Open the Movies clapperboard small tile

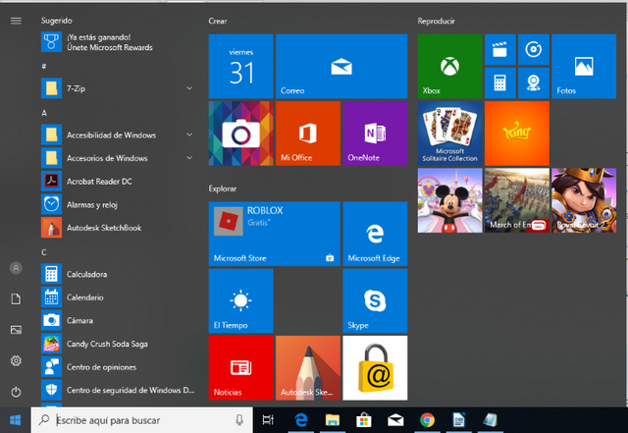(499, 50)
